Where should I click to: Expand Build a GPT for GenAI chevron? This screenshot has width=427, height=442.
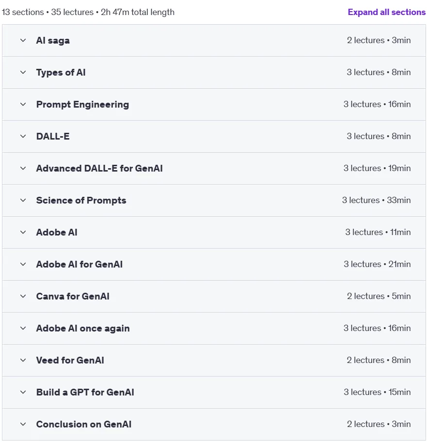coord(23,393)
